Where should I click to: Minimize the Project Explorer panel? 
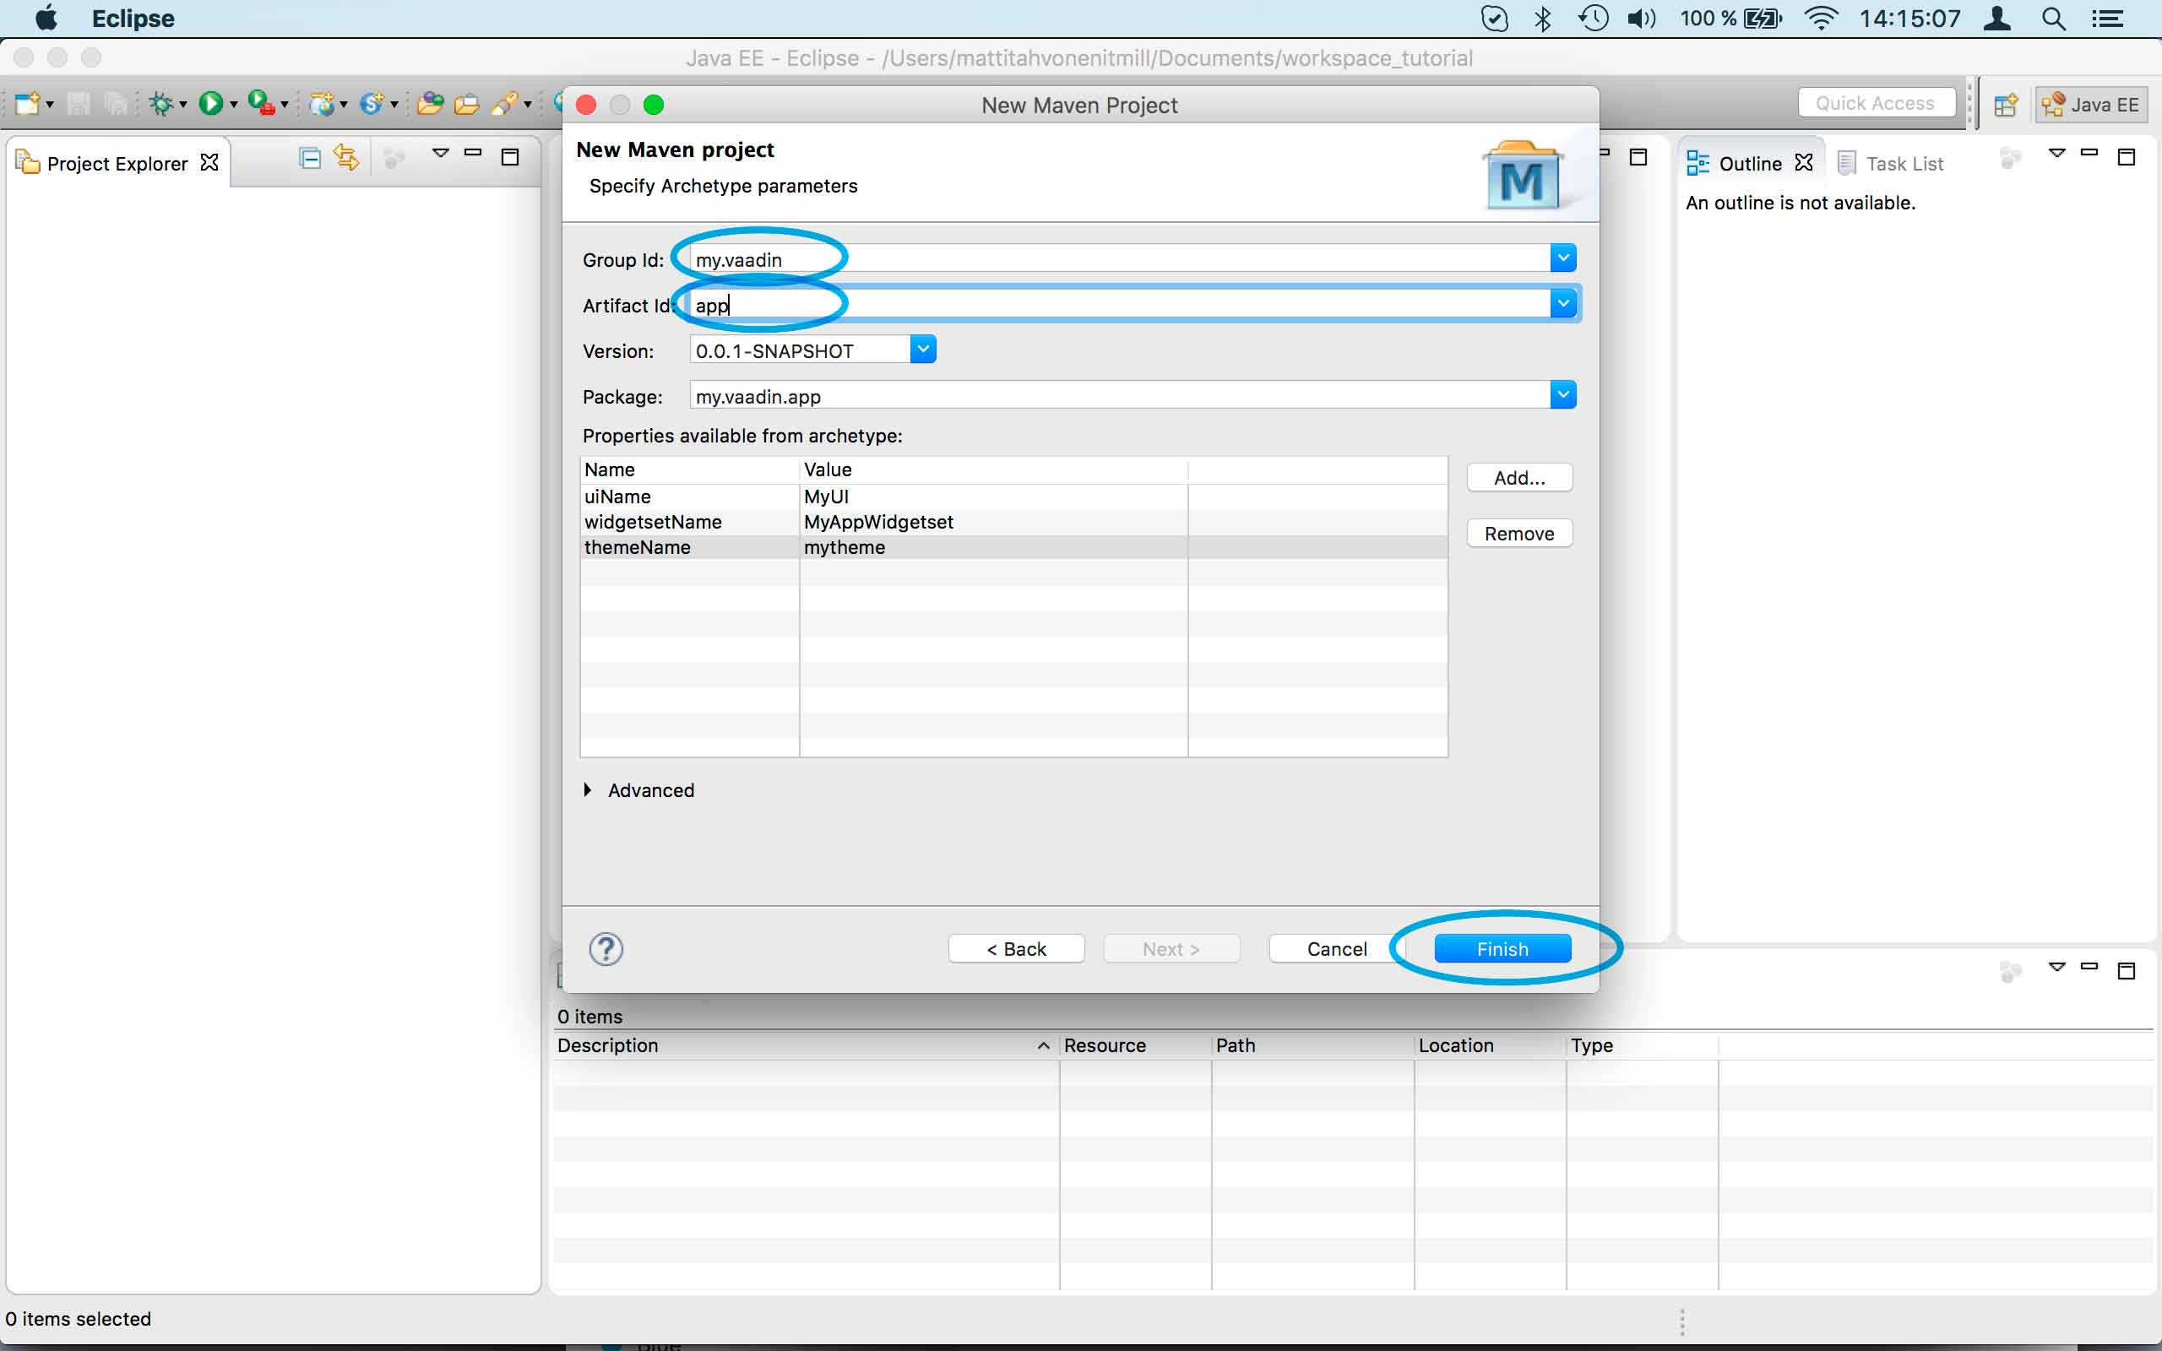[474, 154]
